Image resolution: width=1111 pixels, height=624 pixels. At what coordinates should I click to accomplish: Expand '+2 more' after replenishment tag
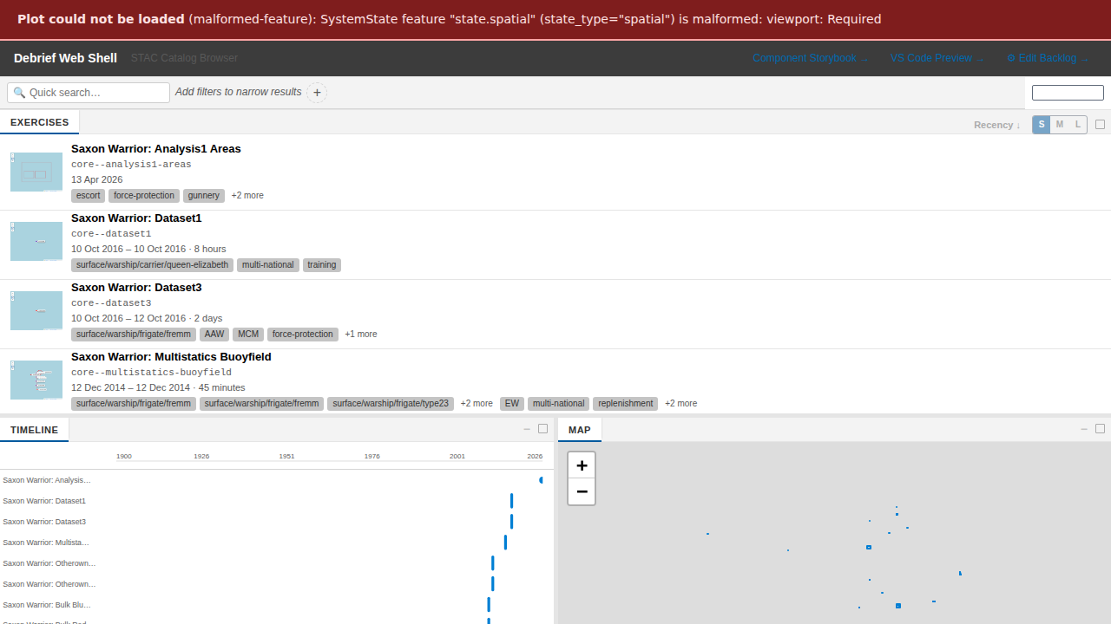680,404
